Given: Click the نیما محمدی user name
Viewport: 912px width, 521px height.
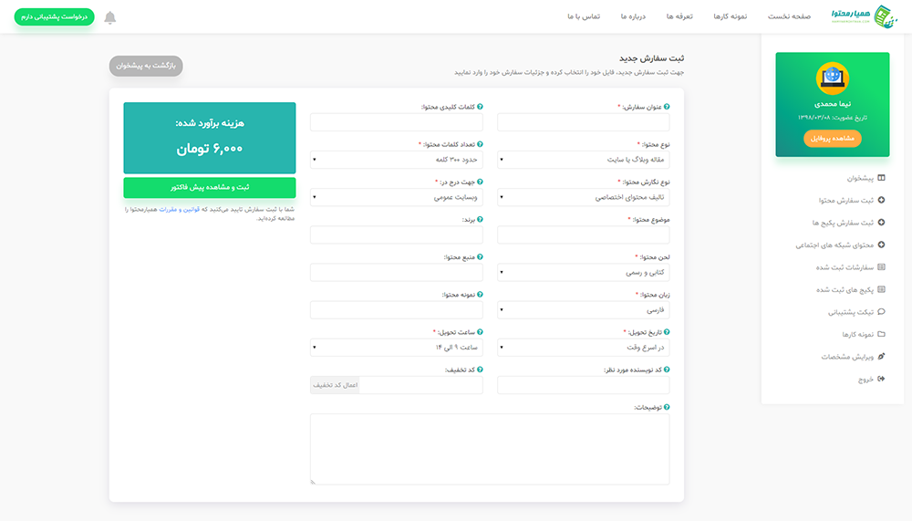Looking at the screenshot, I should 833,104.
